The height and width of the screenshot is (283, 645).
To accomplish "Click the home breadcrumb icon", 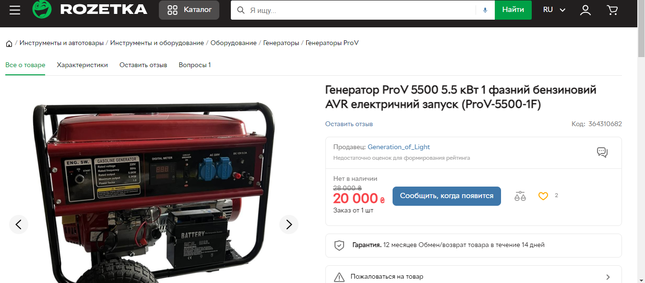I will pos(9,44).
